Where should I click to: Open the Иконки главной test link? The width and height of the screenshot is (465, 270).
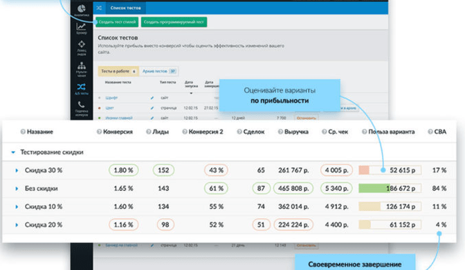118,118
